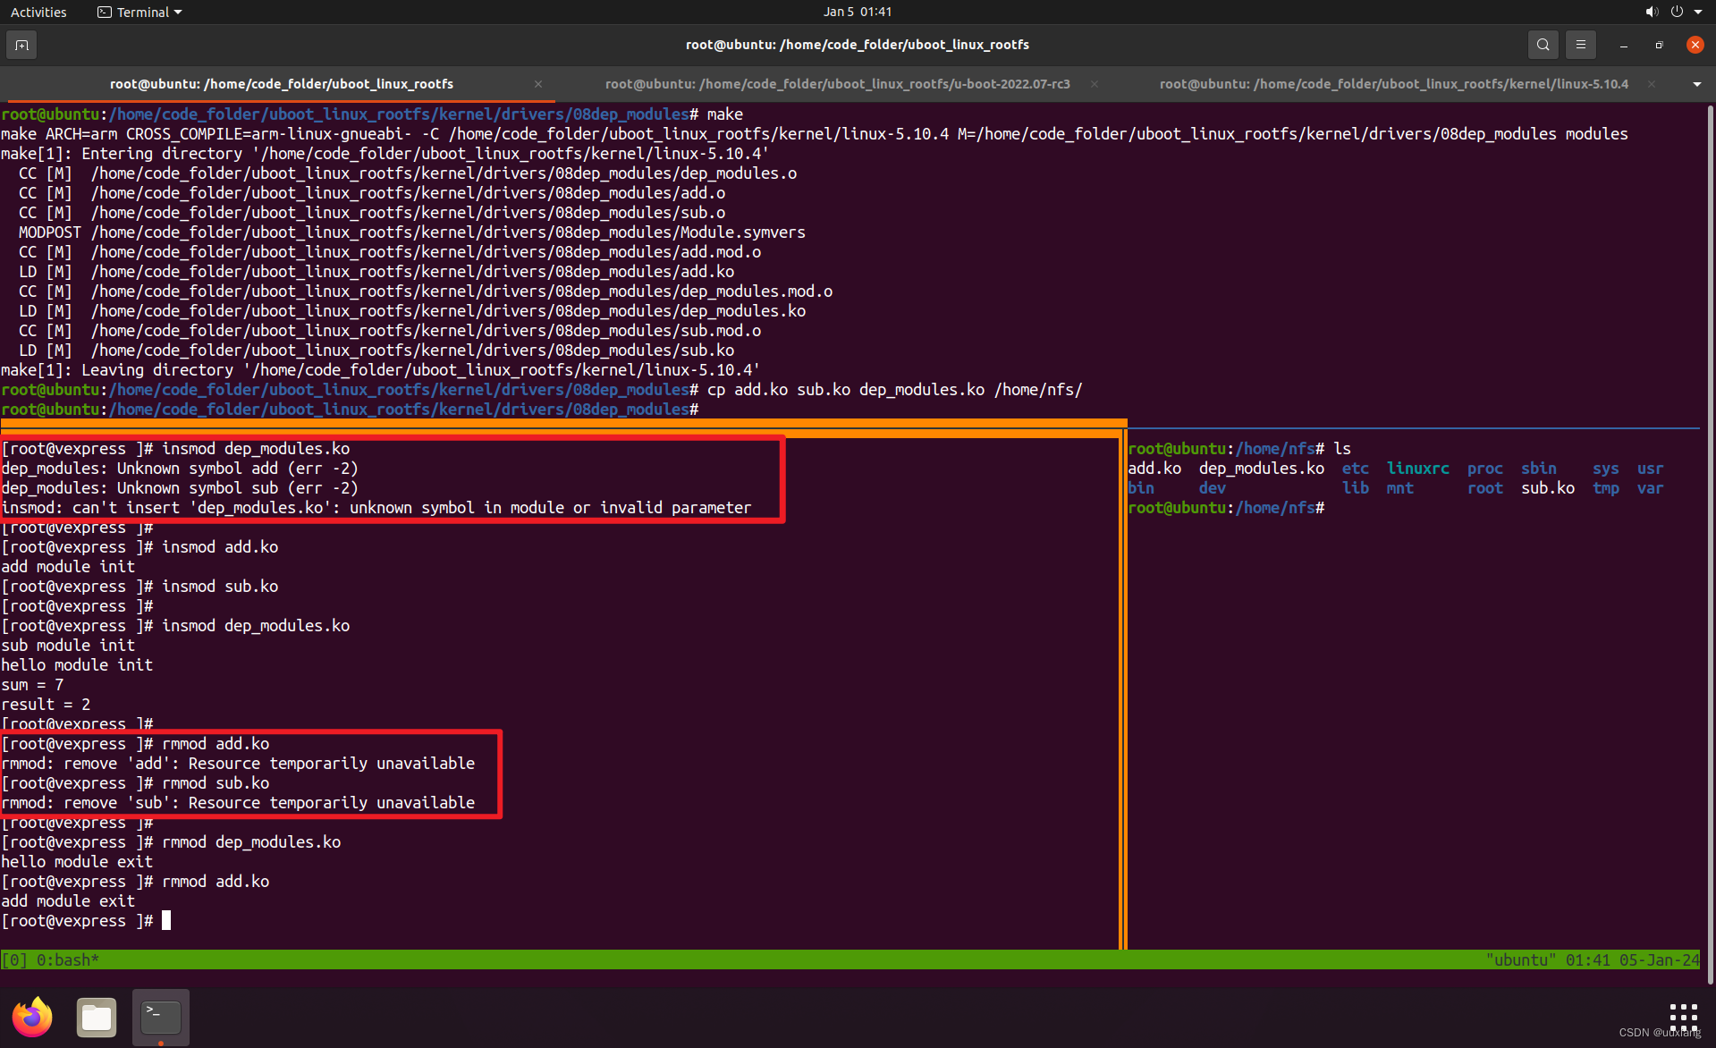Close the u-boot-2022.07-rc3 tab
1716x1048 pixels.
coord(1095,84)
